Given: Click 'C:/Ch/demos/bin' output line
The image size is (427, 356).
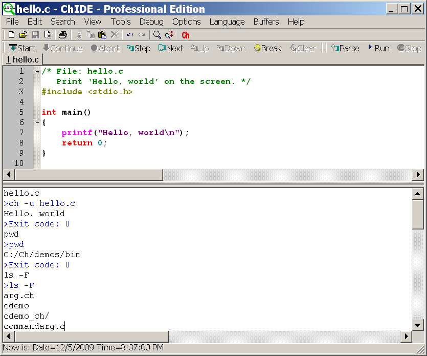Looking at the screenshot, I should click(x=41, y=255).
